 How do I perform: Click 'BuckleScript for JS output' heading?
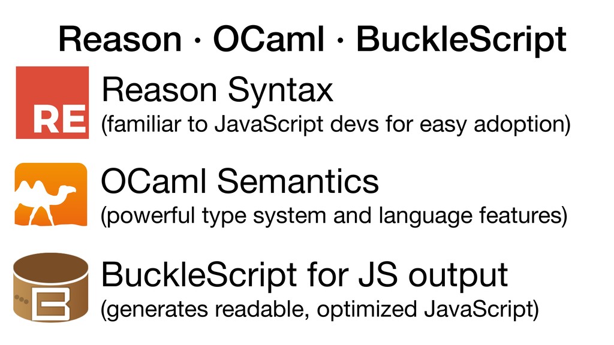305,275
